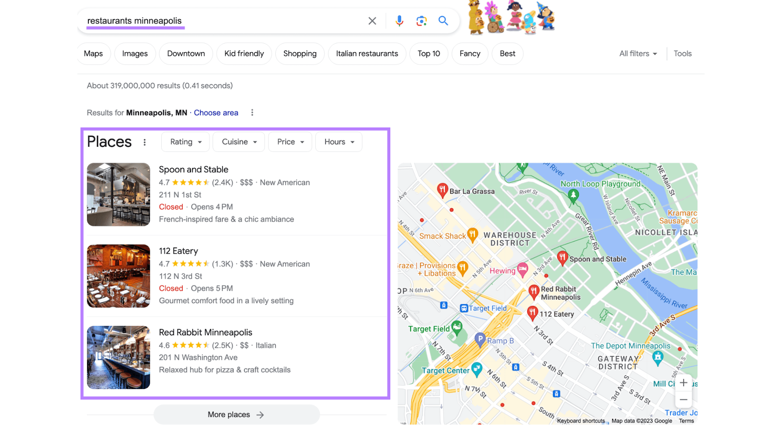
Task: Open three-dot menu beside Choose area
Action: [x=252, y=112]
